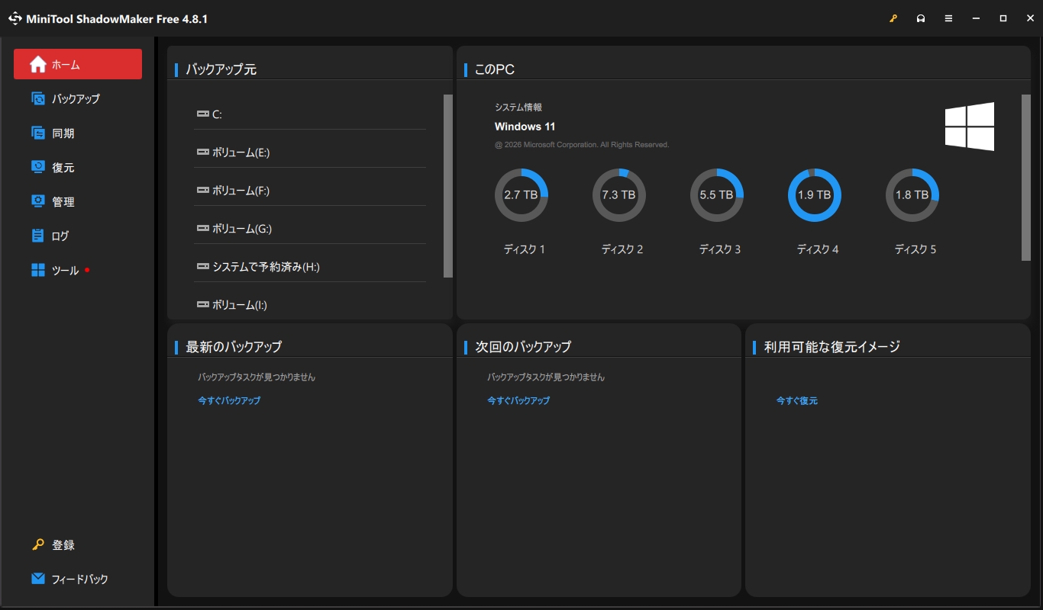Click the drive icon beside ボリューム(E:)
Image resolution: width=1043 pixels, height=610 pixels.
tap(202, 152)
